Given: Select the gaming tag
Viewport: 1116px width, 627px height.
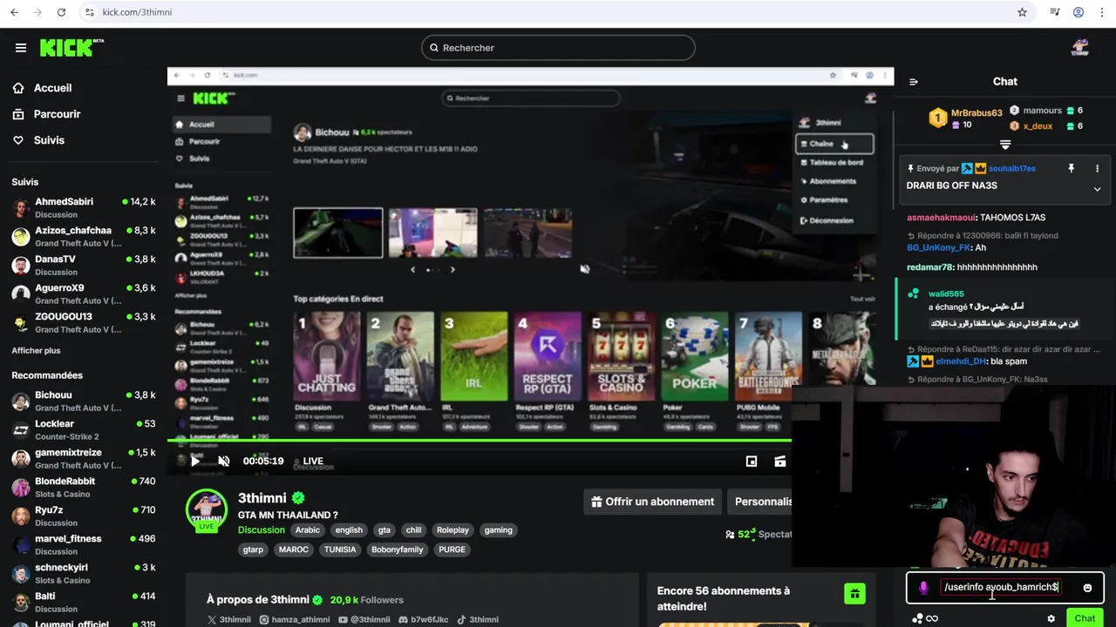Looking at the screenshot, I should (499, 529).
